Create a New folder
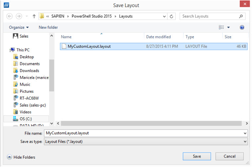Image resolution: width=252 pixels, height=167 pixels. click(48, 28)
